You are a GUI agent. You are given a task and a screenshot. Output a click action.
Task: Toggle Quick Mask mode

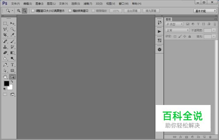[5, 95]
